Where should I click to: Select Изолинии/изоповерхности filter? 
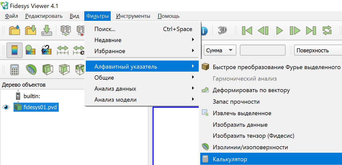(x=271, y=147)
